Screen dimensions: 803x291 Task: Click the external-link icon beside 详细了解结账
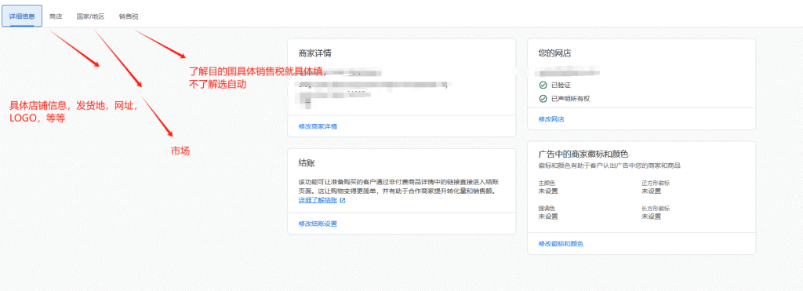point(343,200)
